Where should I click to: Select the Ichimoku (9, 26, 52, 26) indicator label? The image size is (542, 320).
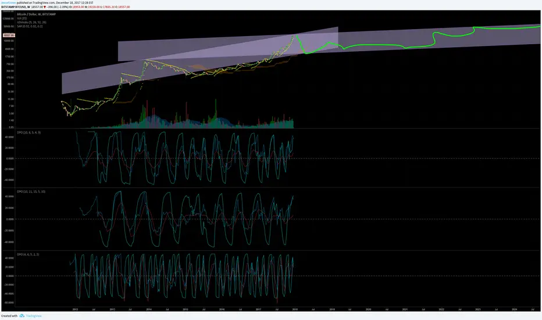point(32,22)
